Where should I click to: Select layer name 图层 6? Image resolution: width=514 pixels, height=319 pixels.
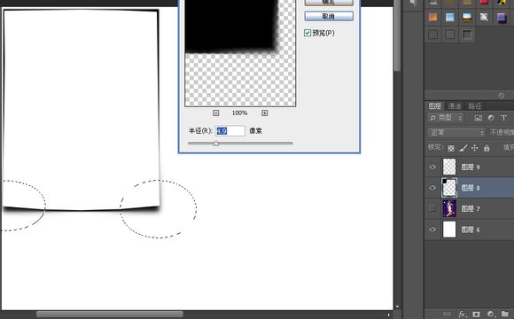(471, 230)
